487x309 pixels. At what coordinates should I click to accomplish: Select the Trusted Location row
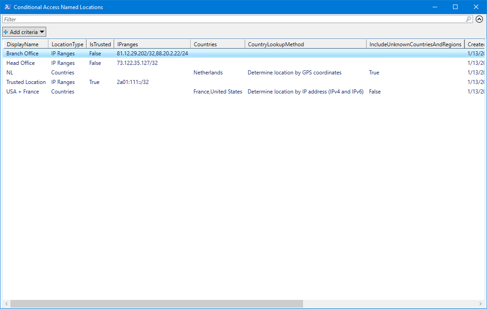click(26, 82)
